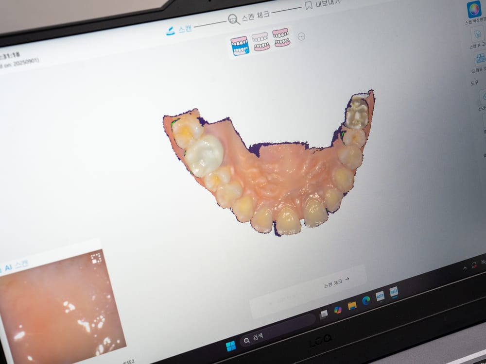Open the 스캔 색상변경 color wheel
Image resolution: width=486 pixels, height=364 pixels.
[474, 10]
